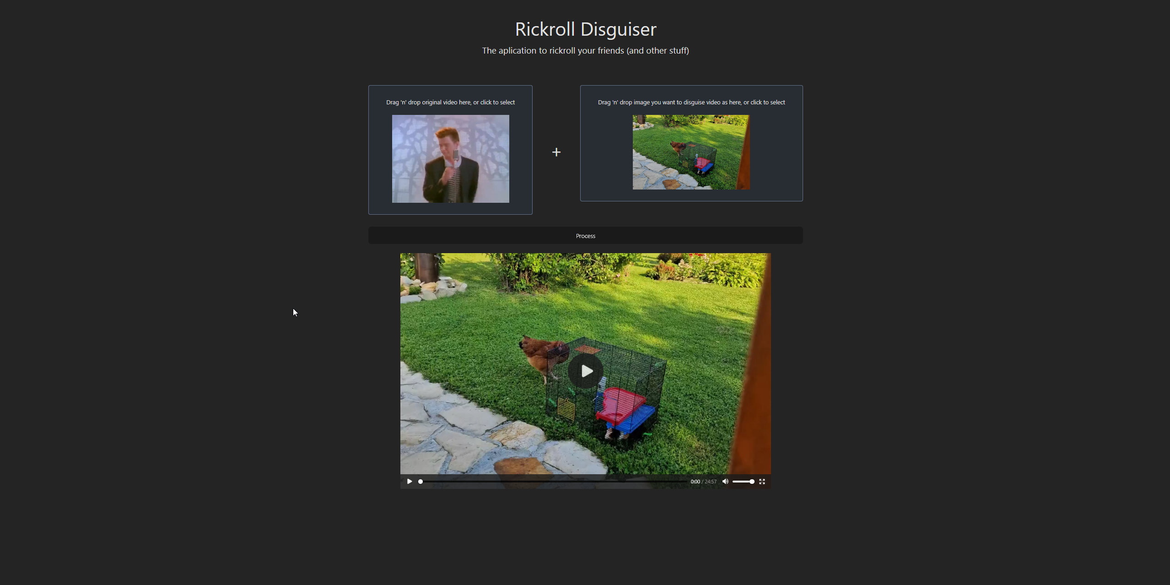Click the 0:00 current time display
The width and height of the screenshot is (1170, 585).
click(695, 482)
